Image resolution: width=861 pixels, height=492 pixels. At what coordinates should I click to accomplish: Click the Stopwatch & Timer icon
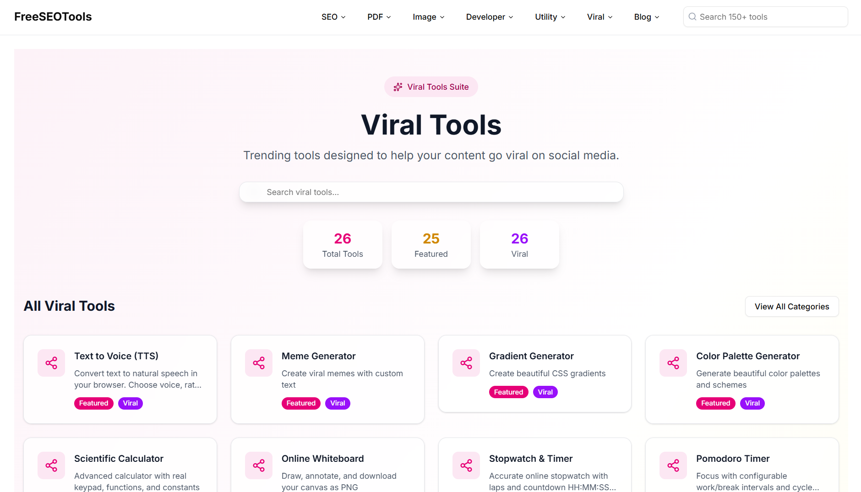point(466,465)
